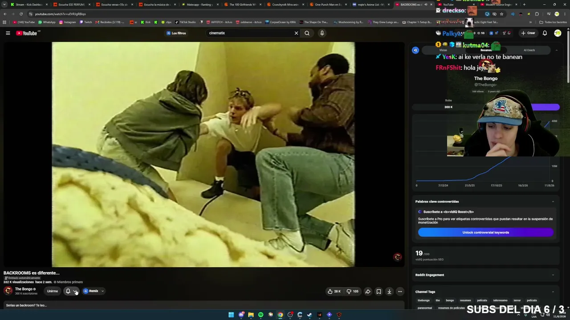Collapse the Channel Tags section
Image resolution: width=570 pixels, height=320 pixels.
(553, 292)
